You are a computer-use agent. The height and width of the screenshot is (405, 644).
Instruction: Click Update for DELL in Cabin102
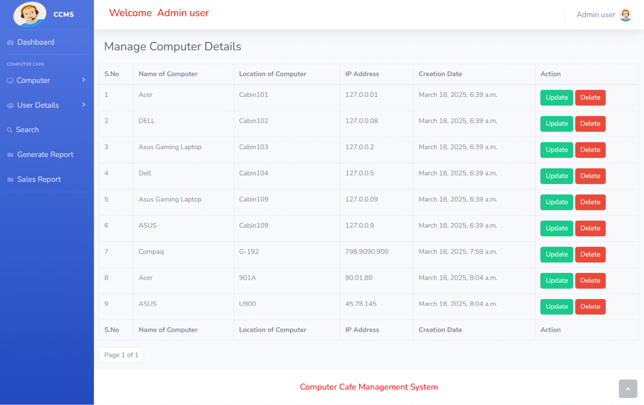click(556, 124)
